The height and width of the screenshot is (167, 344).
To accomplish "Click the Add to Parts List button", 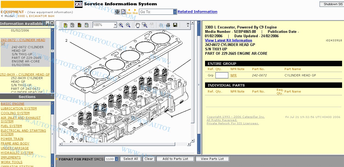I will [x=175, y=159].
